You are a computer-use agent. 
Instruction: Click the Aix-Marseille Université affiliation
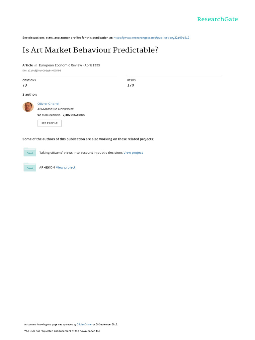point(55,109)
